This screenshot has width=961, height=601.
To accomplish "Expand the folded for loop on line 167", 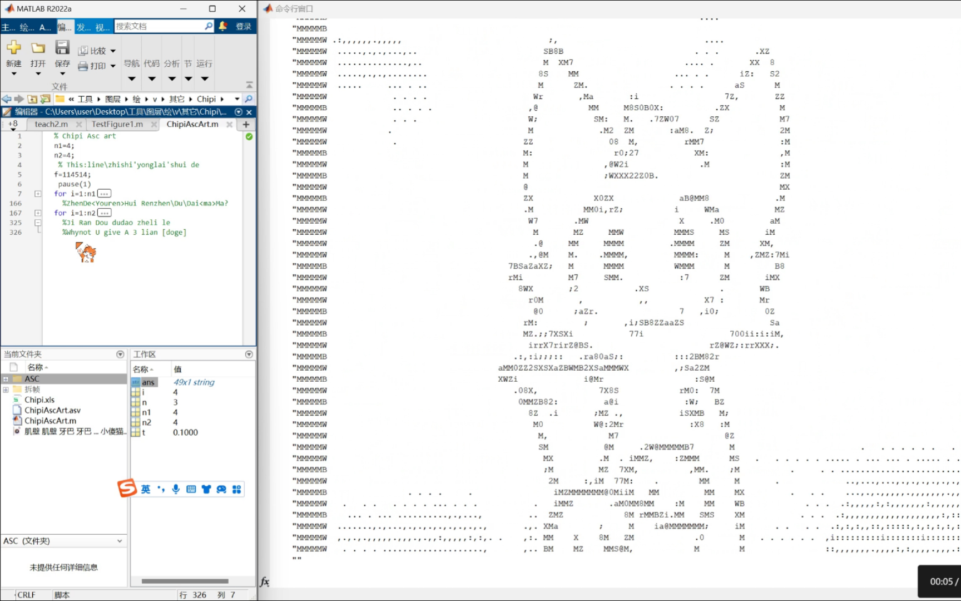I will (x=38, y=213).
